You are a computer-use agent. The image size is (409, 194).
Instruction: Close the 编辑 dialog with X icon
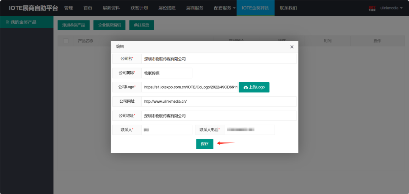point(292,47)
